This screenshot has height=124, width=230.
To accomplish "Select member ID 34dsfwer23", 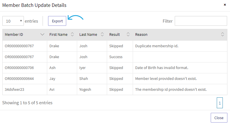I will coord(14,89).
